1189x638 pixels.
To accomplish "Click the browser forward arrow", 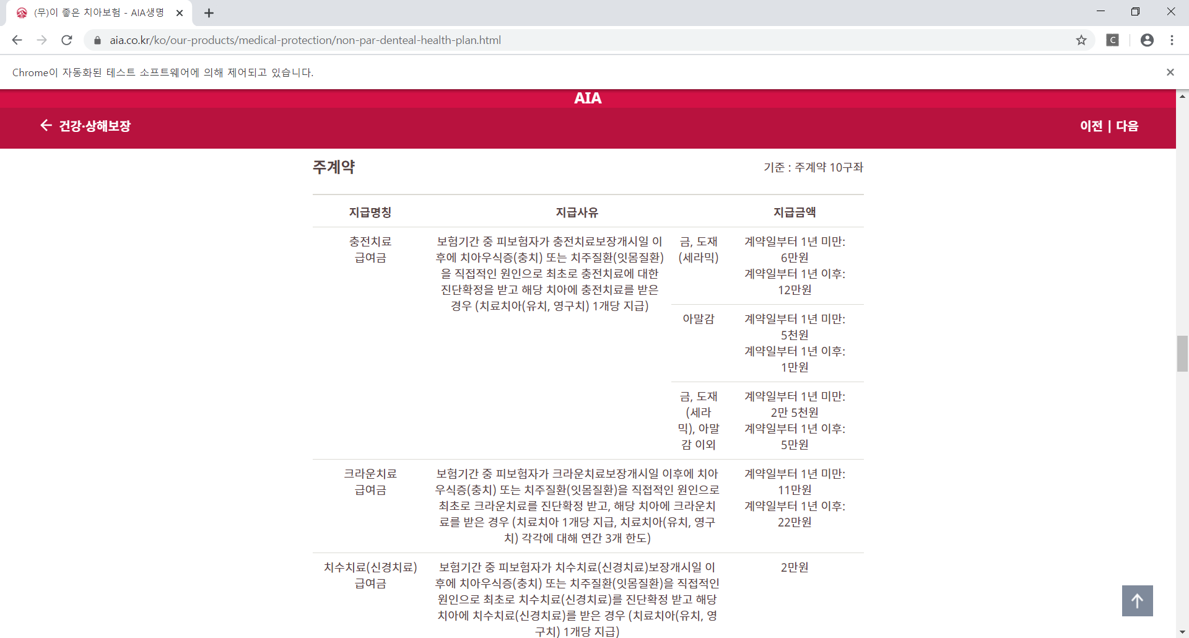I will (41, 40).
